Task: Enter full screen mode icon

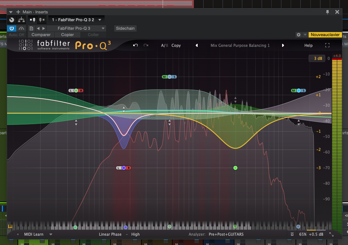Action: 327,45
